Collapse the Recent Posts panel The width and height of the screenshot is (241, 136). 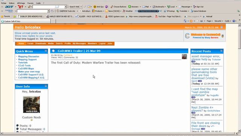(221, 51)
